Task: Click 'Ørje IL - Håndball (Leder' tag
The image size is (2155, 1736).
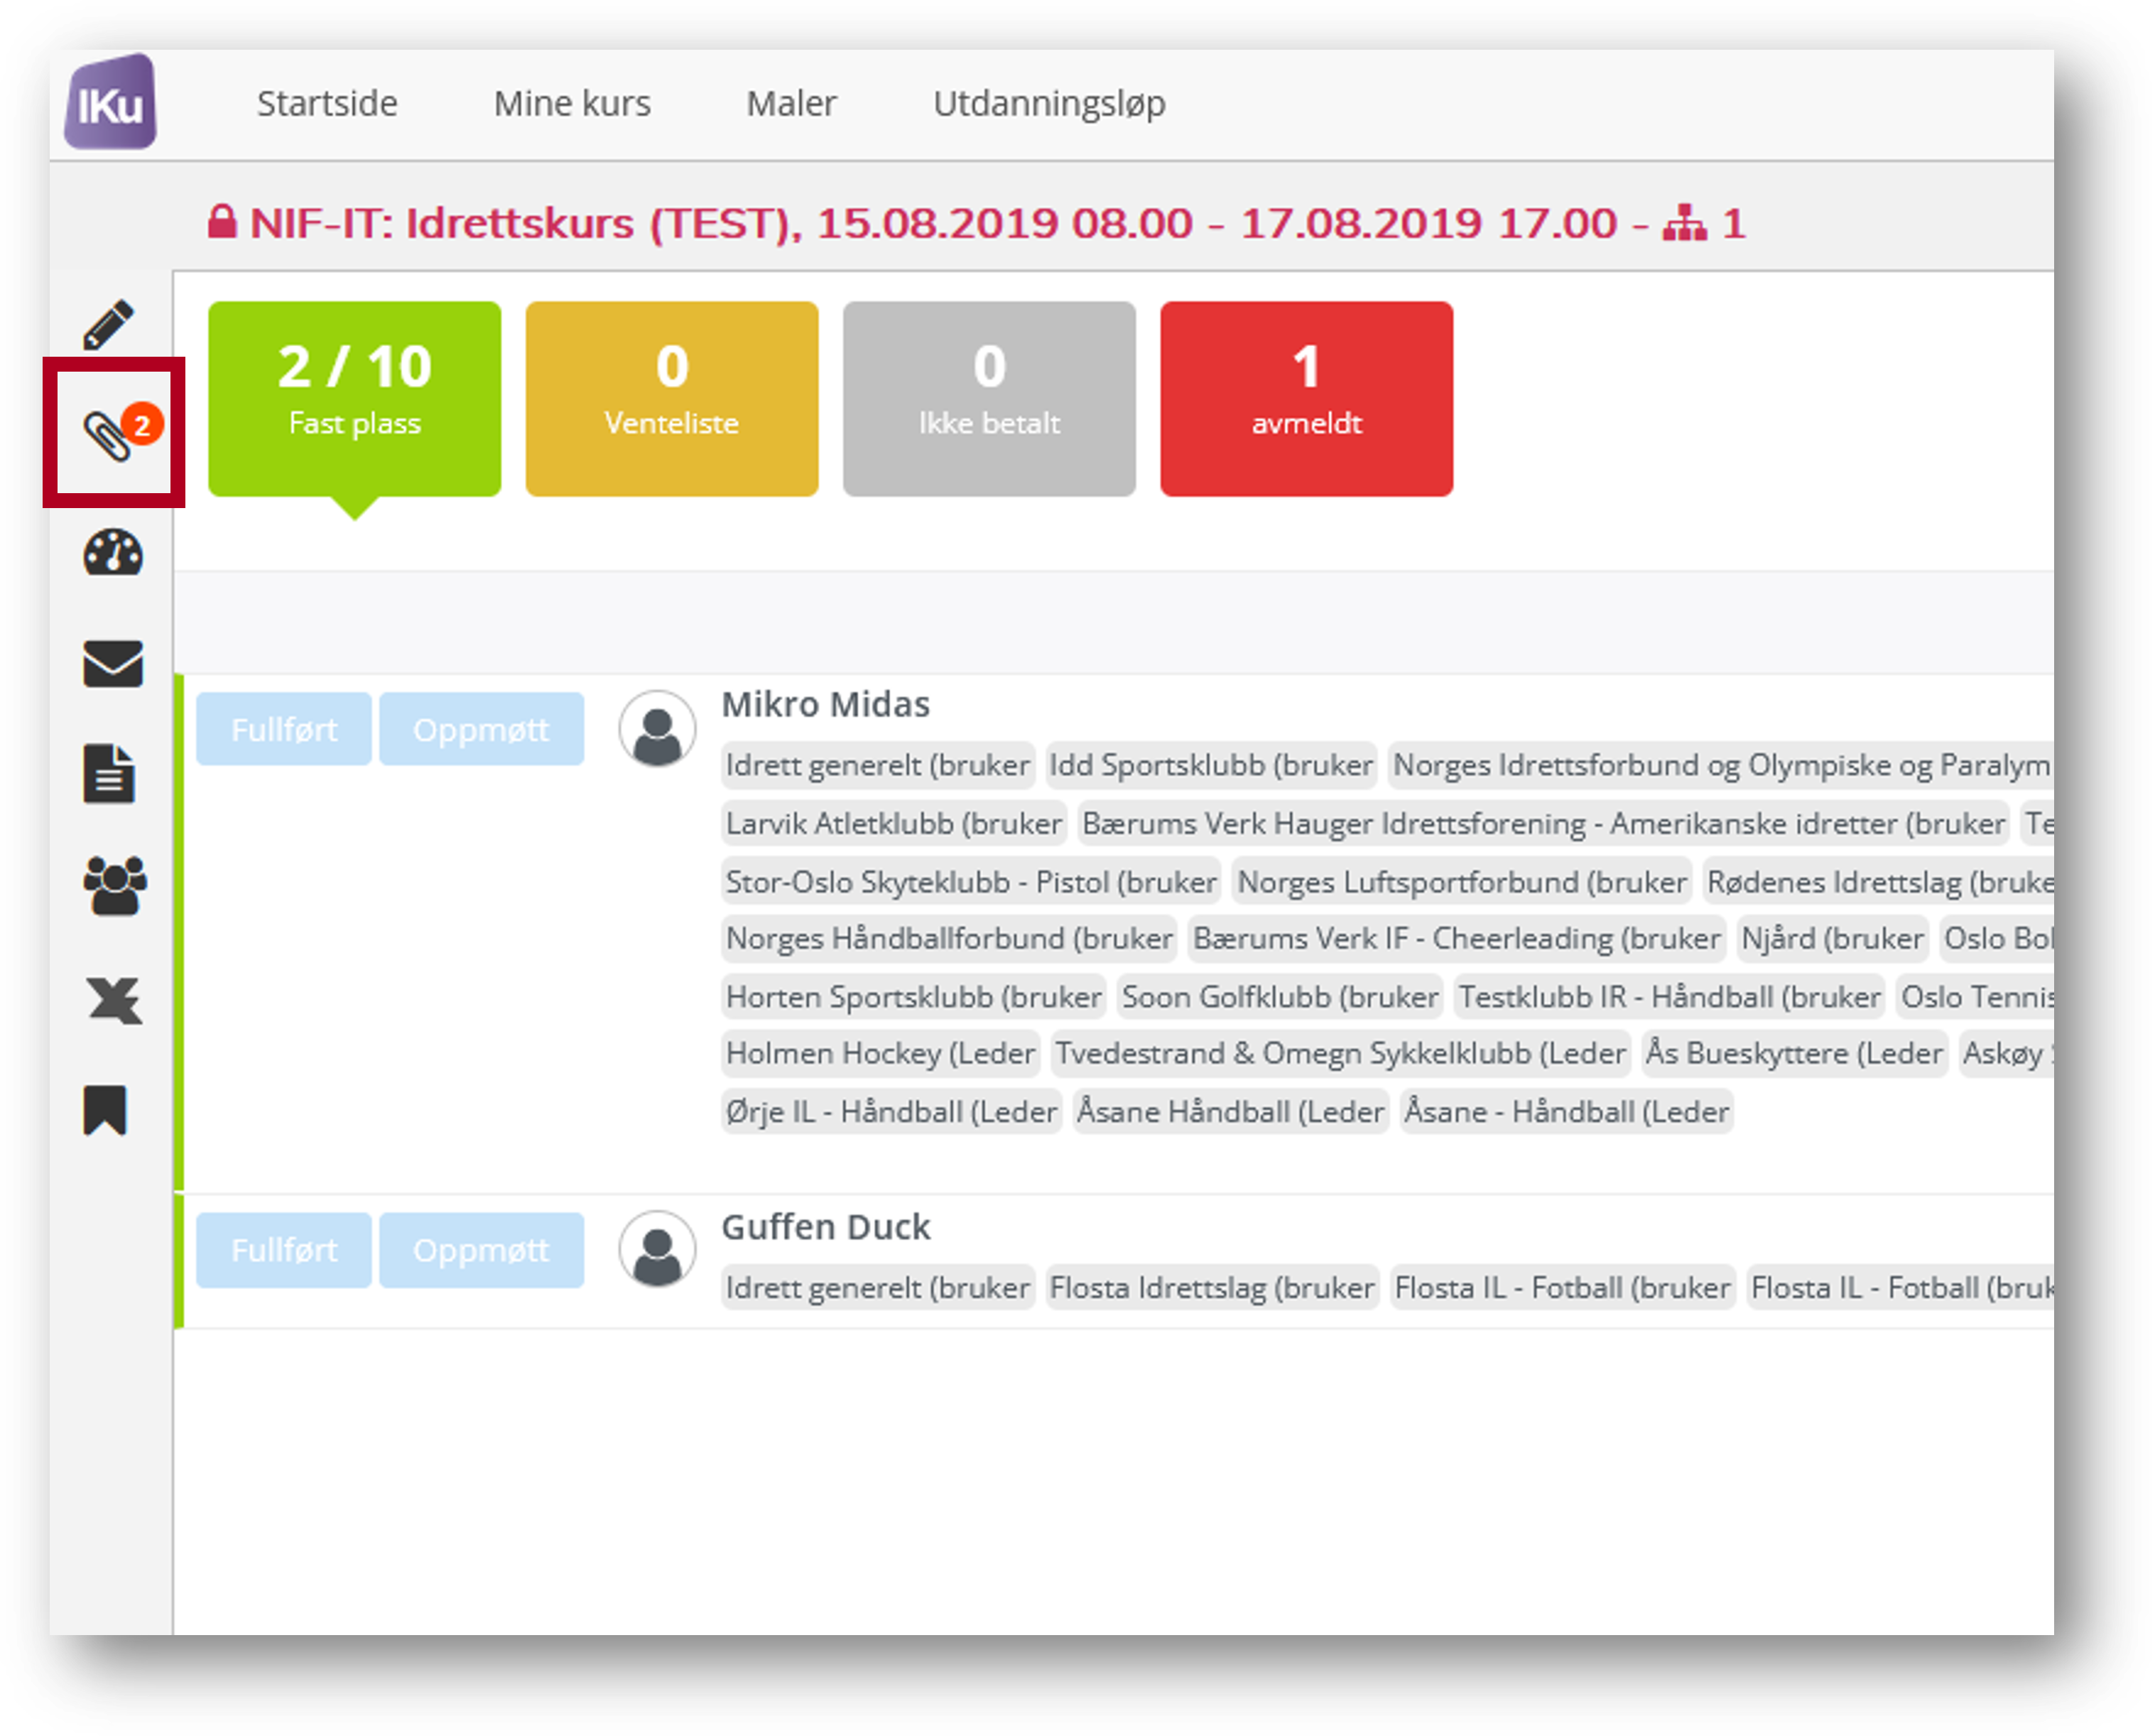Action: tap(891, 1113)
